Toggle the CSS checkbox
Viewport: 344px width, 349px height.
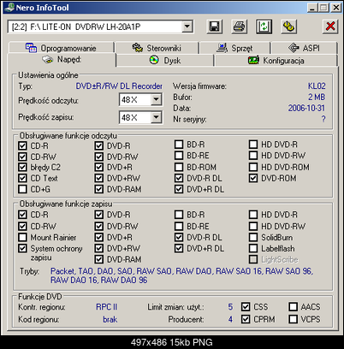(246, 307)
